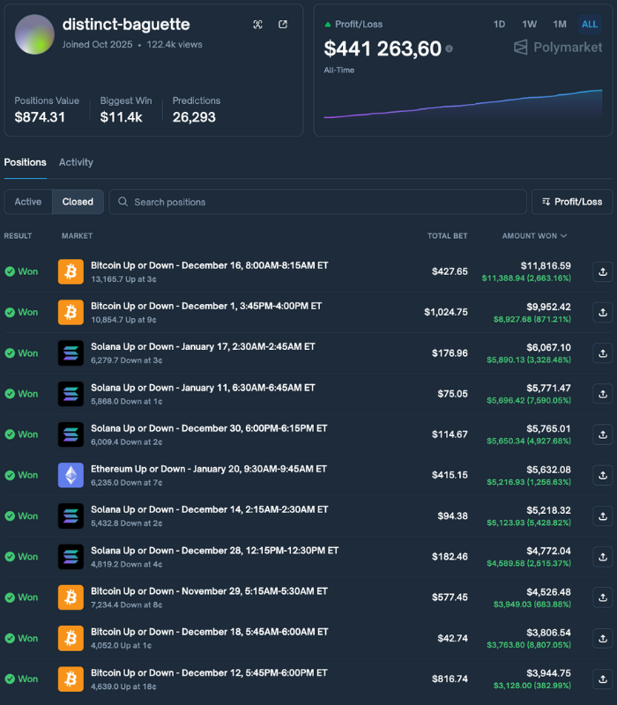Click the Search positions input field

coord(317,202)
